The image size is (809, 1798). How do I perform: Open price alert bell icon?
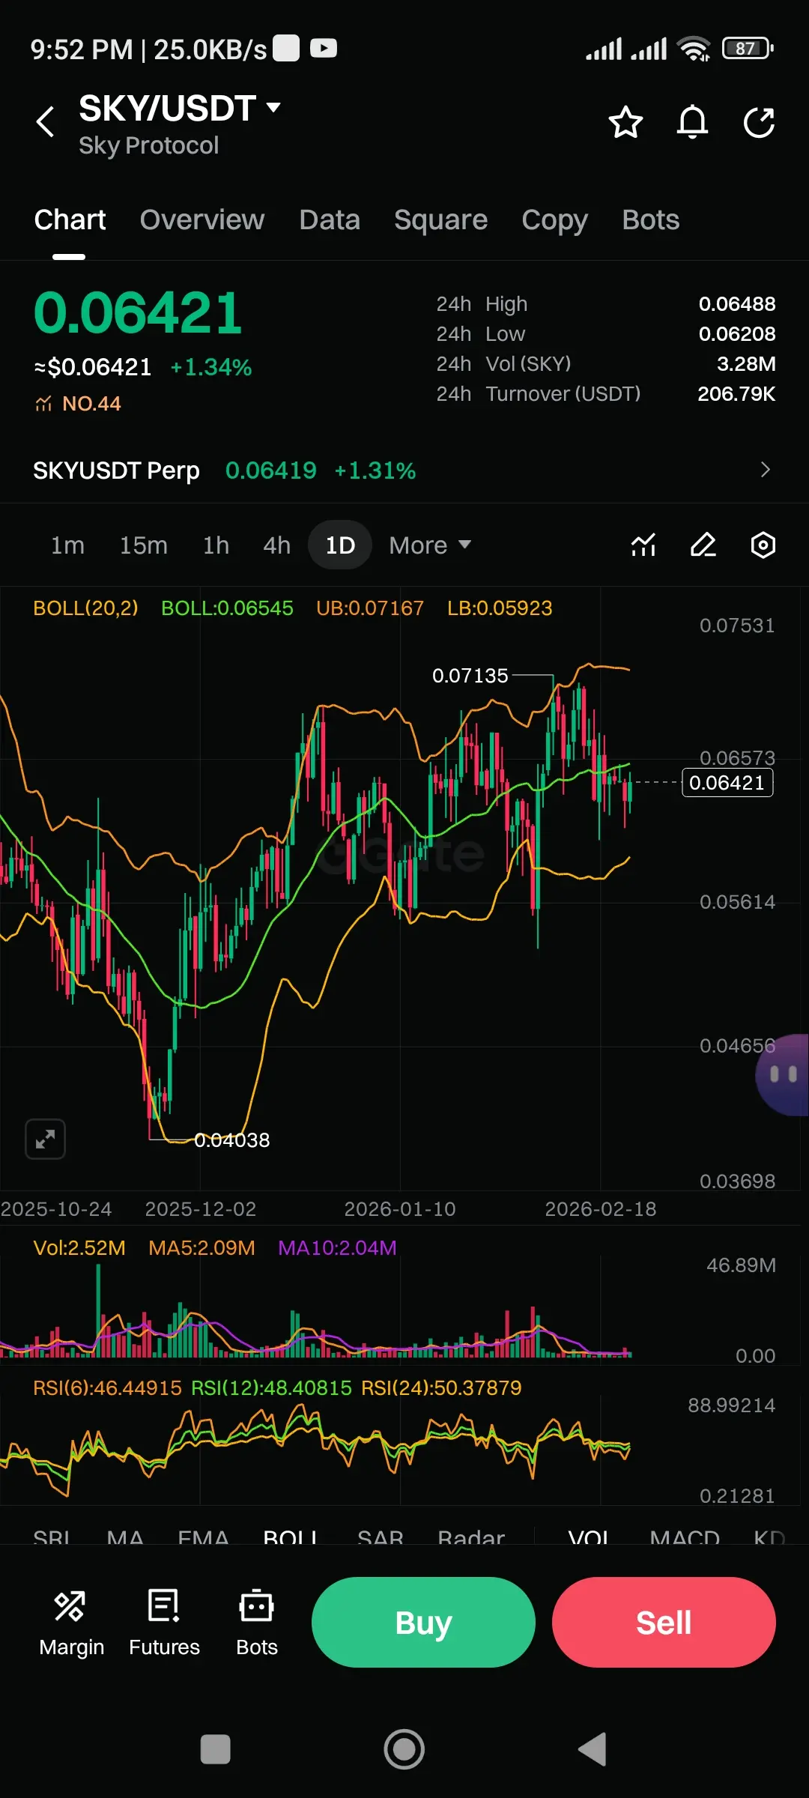(692, 122)
